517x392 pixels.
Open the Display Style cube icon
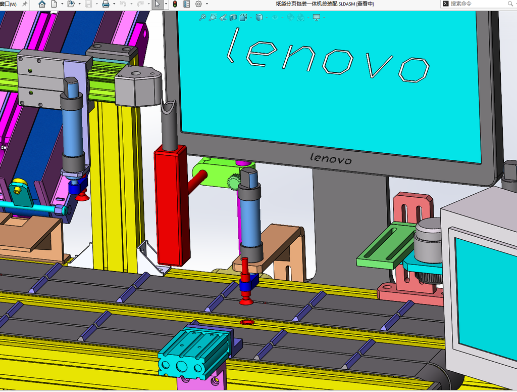pyautogui.click(x=259, y=17)
